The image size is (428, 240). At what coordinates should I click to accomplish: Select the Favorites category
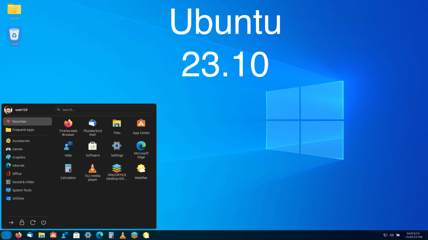(27, 121)
